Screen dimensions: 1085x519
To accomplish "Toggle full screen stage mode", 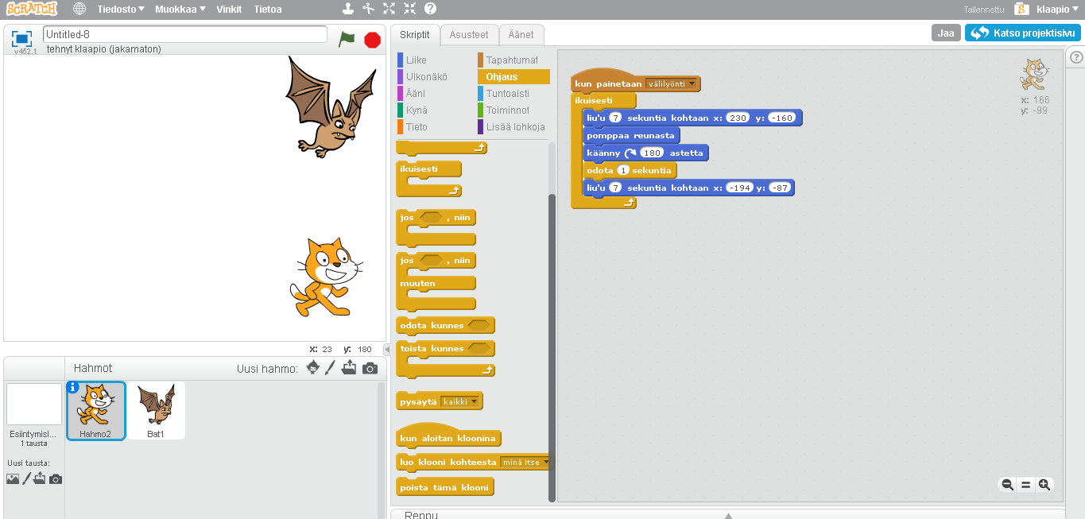I will pyautogui.click(x=21, y=38).
